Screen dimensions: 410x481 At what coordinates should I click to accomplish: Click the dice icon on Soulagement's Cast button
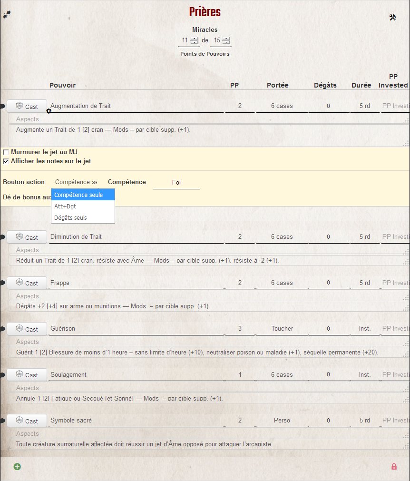[20, 374]
